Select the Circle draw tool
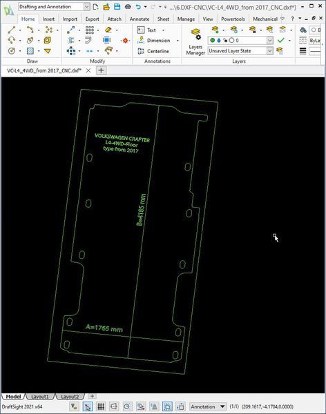Viewport: 326px width, 414px height. pyautogui.click(x=12, y=50)
